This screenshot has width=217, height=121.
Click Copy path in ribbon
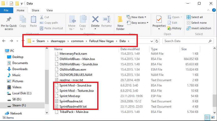click(49, 23)
